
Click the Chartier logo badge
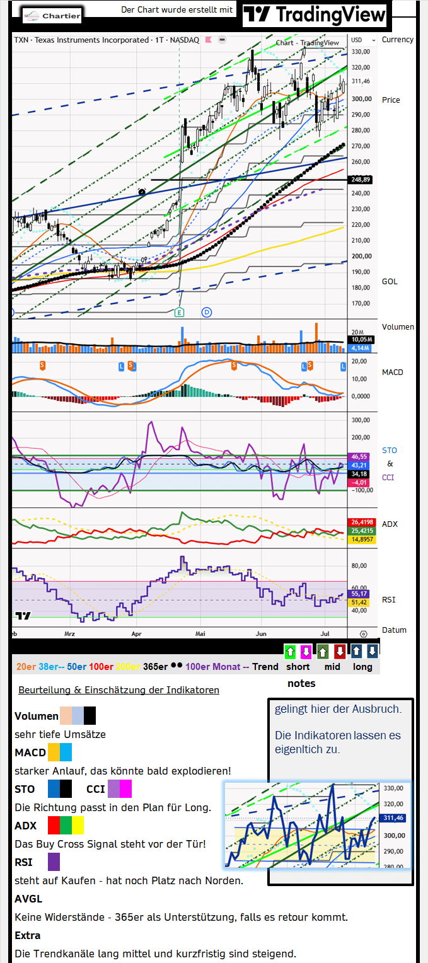(52, 15)
